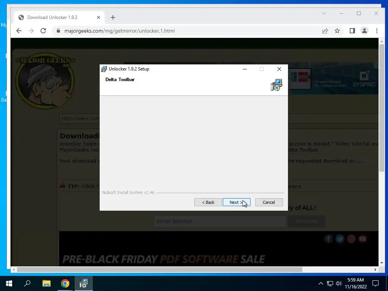Click the SYSPRO advertisement banner
Image resolution: width=388 pixels, height=291 pixels.
[x=333, y=78]
